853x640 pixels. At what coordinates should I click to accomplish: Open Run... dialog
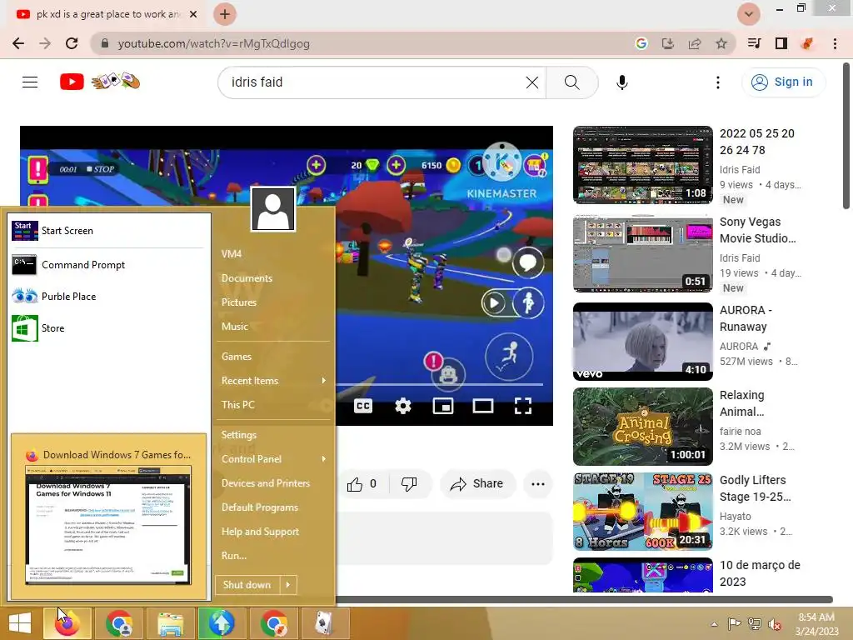click(234, 556)
